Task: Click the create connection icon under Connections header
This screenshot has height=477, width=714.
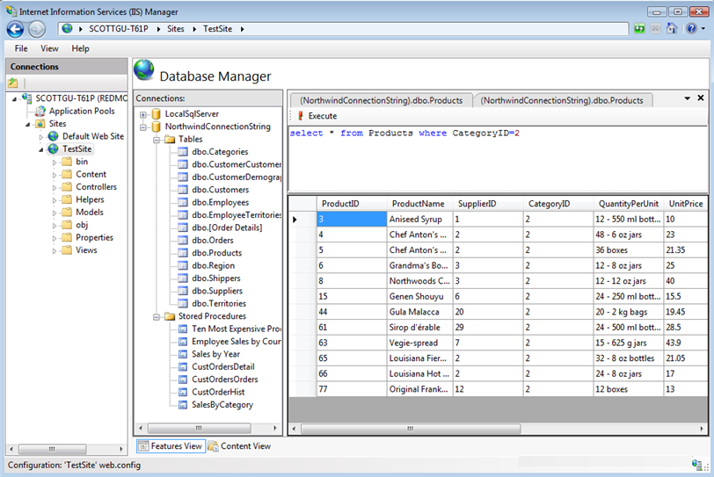Action: [x=12, y=83]
